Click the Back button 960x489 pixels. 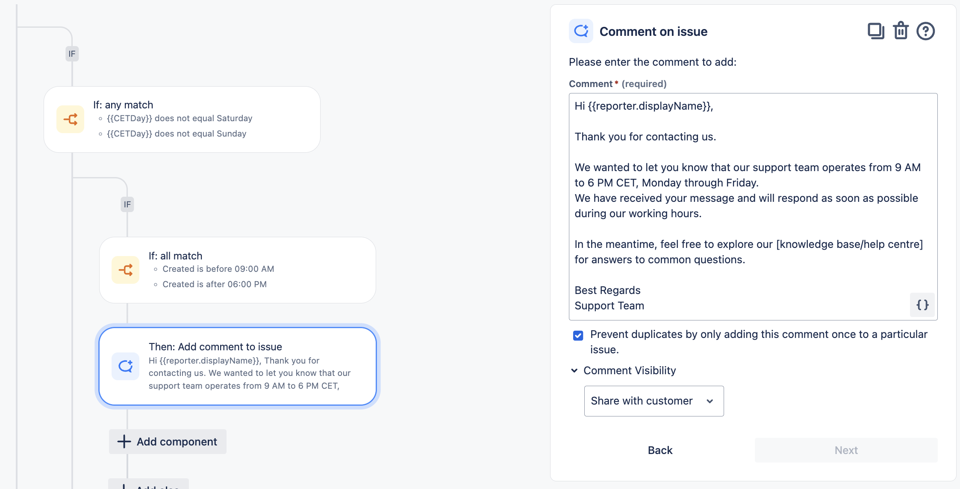(660, 450)
